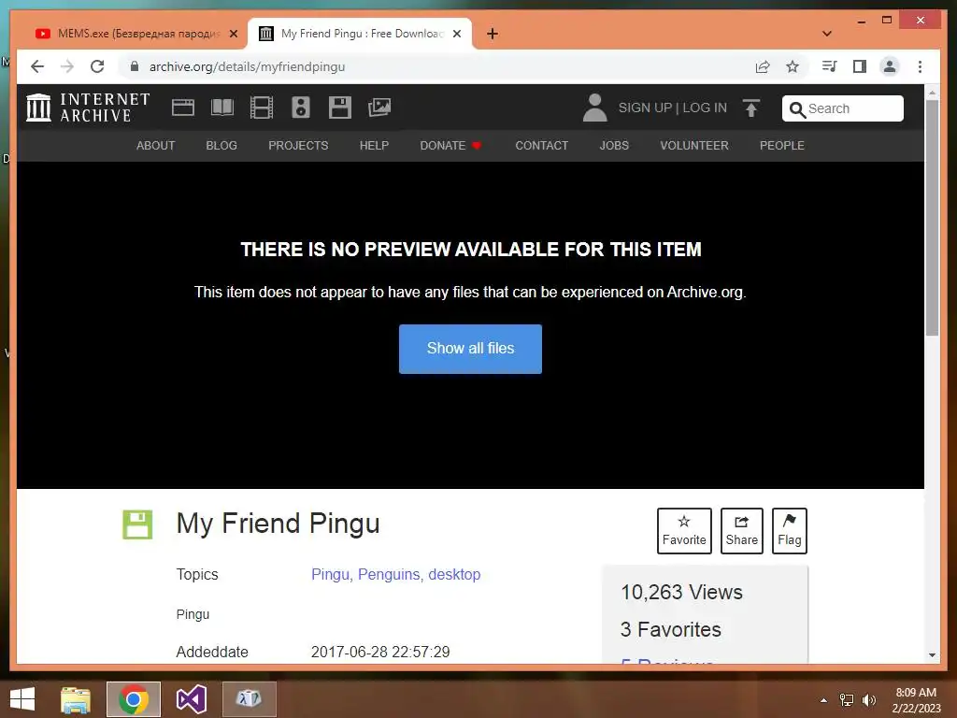Toggle the browser side panel
957x718 pixels.
(x=860, y=66)
